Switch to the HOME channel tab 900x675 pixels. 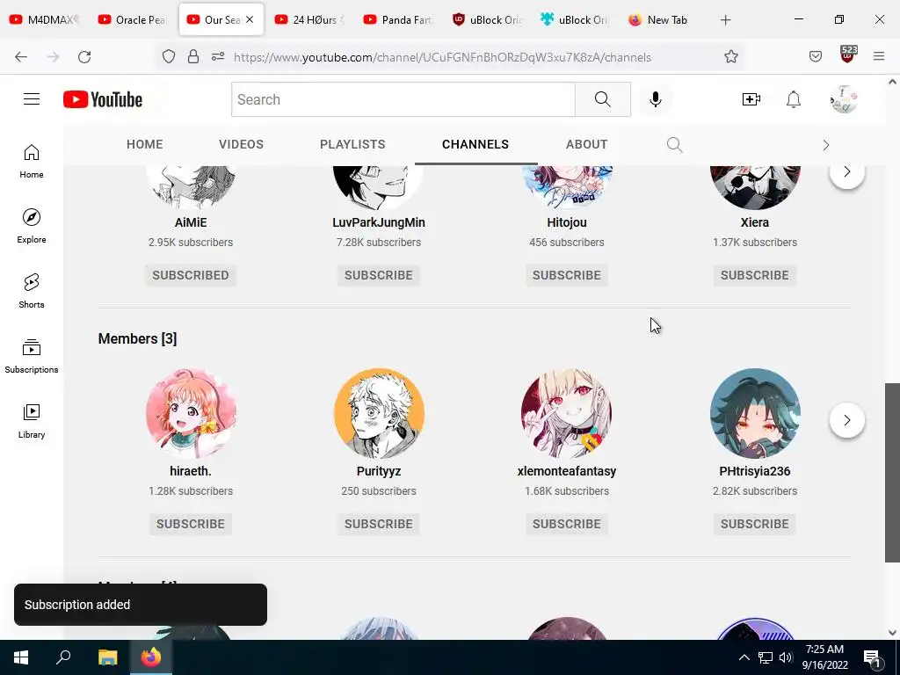[145, 145]
